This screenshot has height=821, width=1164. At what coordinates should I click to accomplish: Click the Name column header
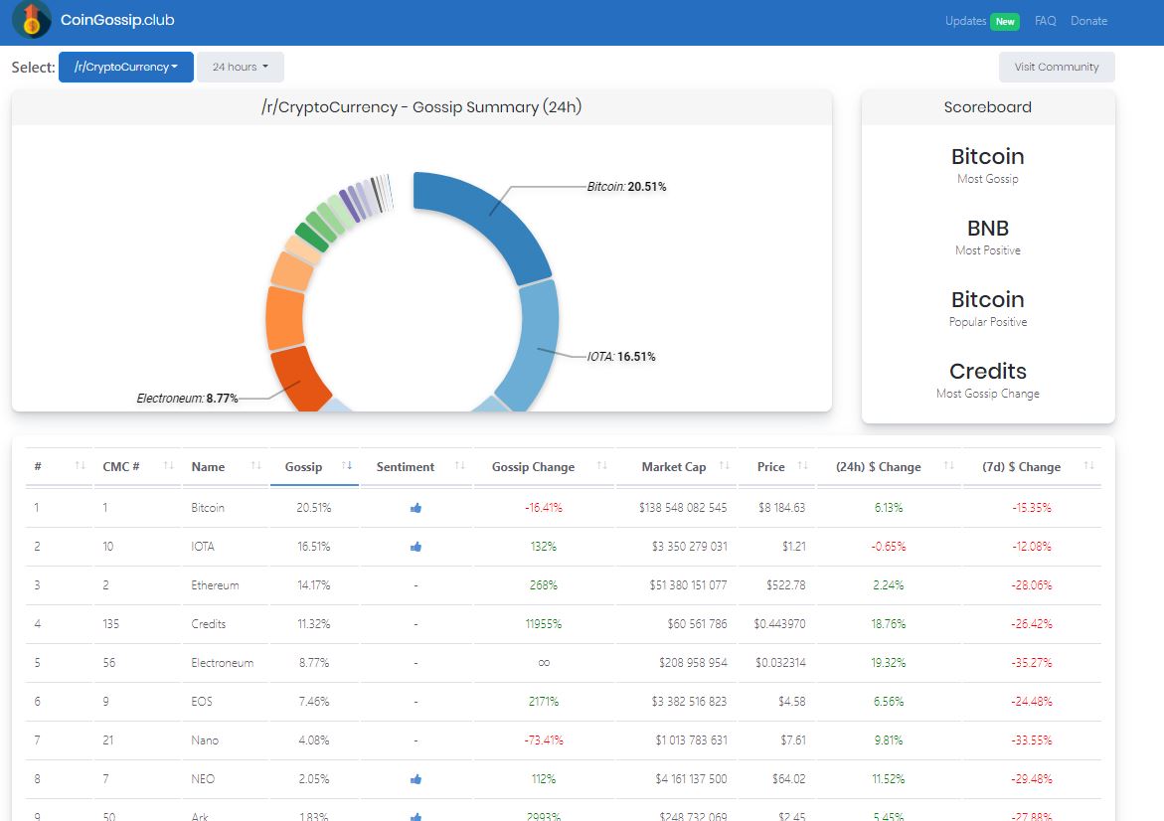[x=208, y=467]
